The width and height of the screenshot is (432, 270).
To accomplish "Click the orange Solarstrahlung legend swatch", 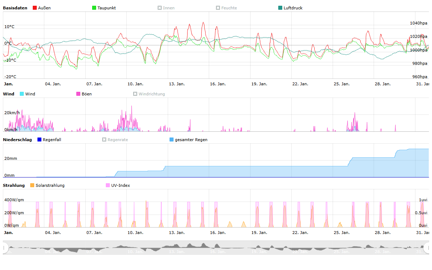I will click(x=32, y=185).
